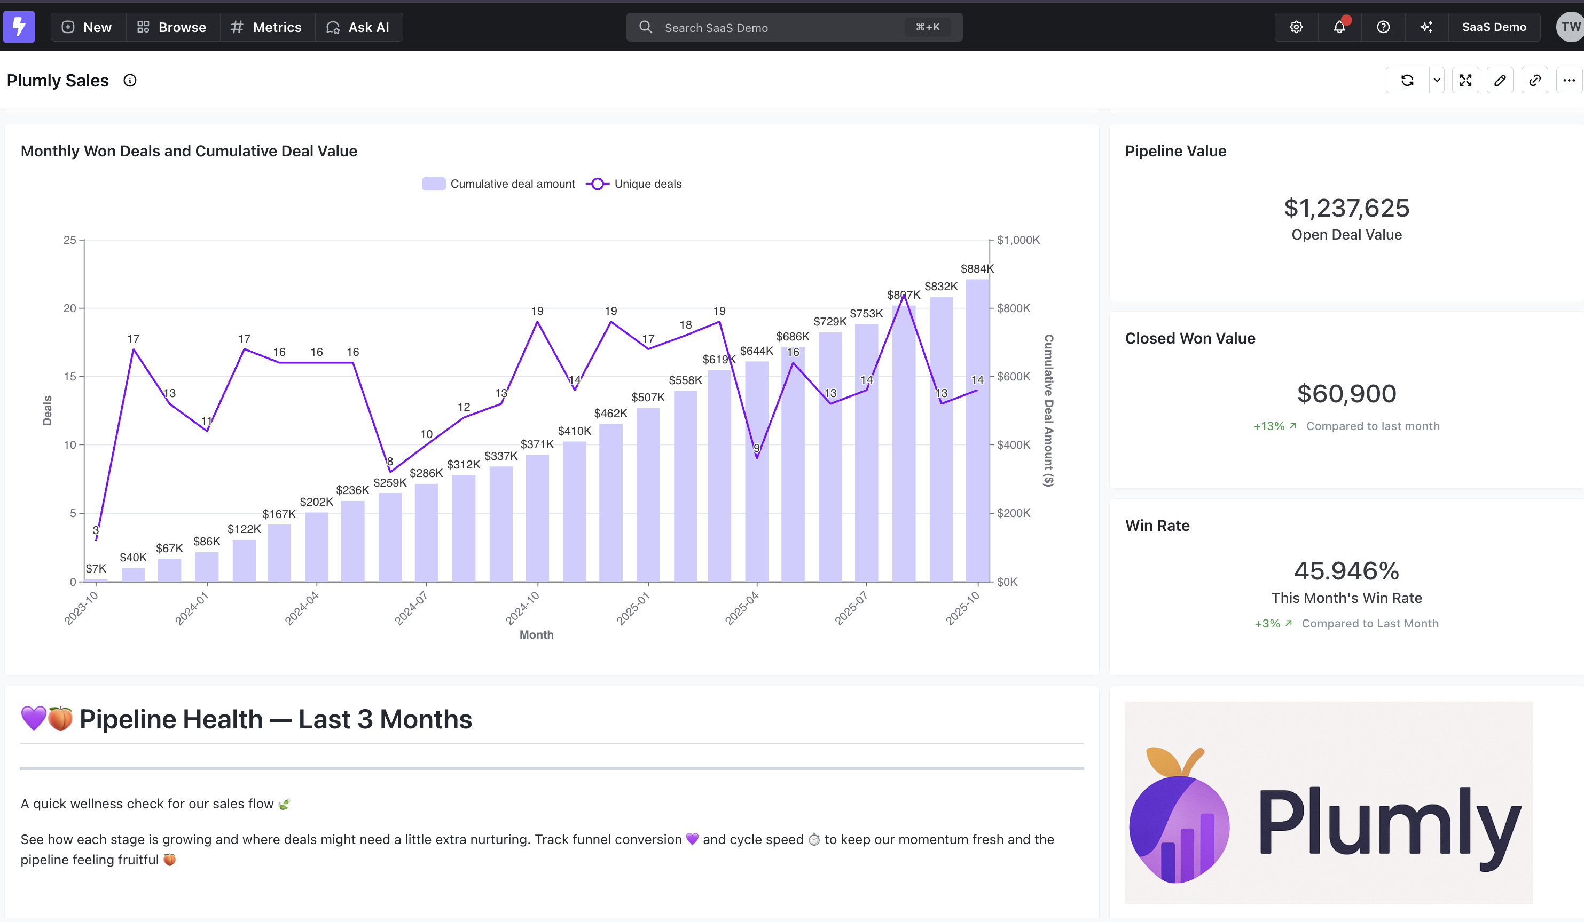This screenshot has width=1584, height=922.
Task: Switch to the Metrics tab
Action: [x=266, y=27]
